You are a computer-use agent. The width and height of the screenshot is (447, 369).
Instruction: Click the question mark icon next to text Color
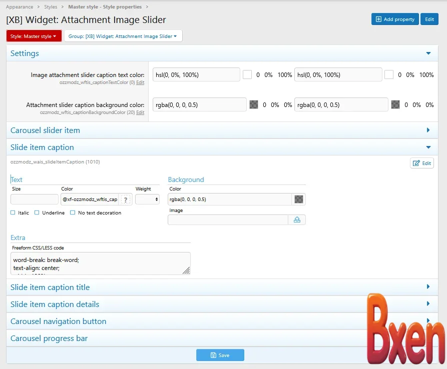click(126, 199)
